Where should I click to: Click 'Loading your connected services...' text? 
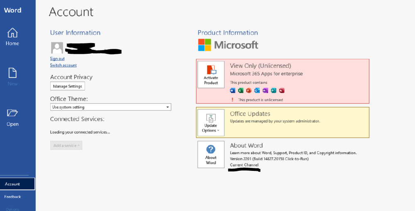coord(80,132)
